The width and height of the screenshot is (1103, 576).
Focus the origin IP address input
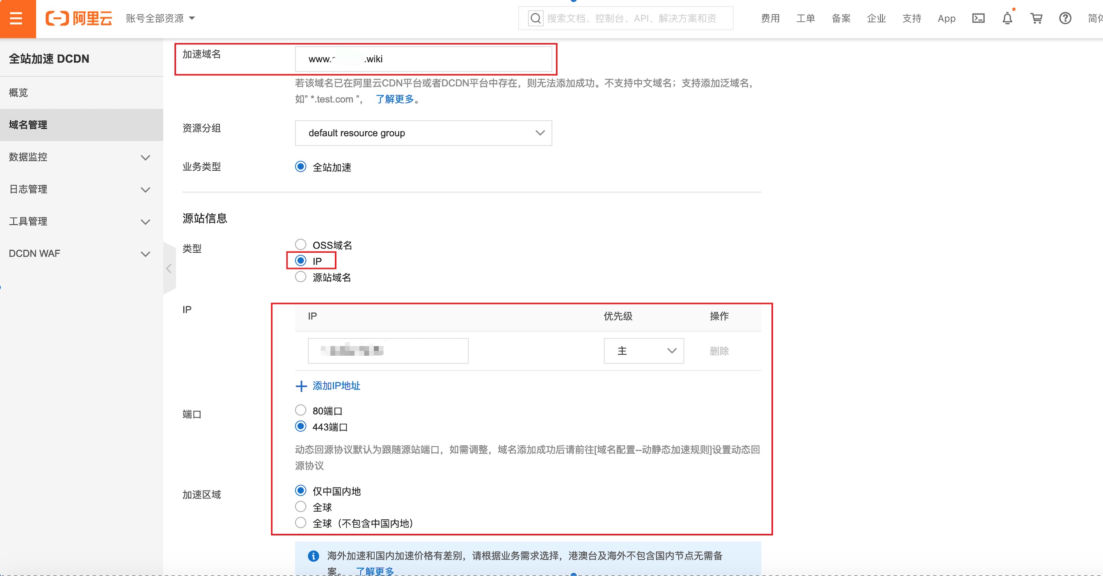point(388,351)
